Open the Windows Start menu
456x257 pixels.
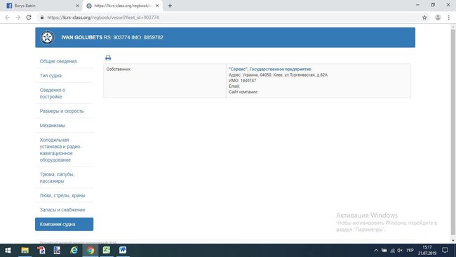[8, 250]
